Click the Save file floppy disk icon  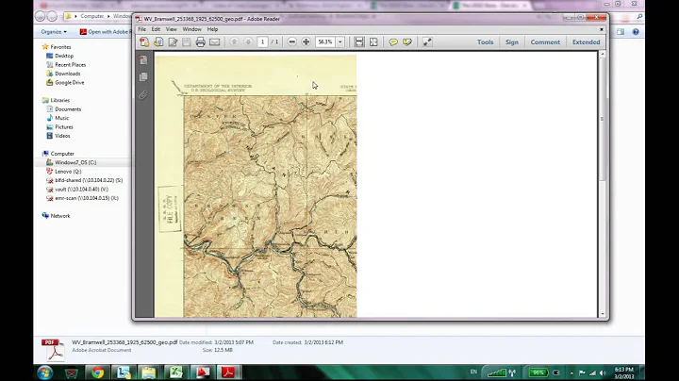(x=186, y=42)
